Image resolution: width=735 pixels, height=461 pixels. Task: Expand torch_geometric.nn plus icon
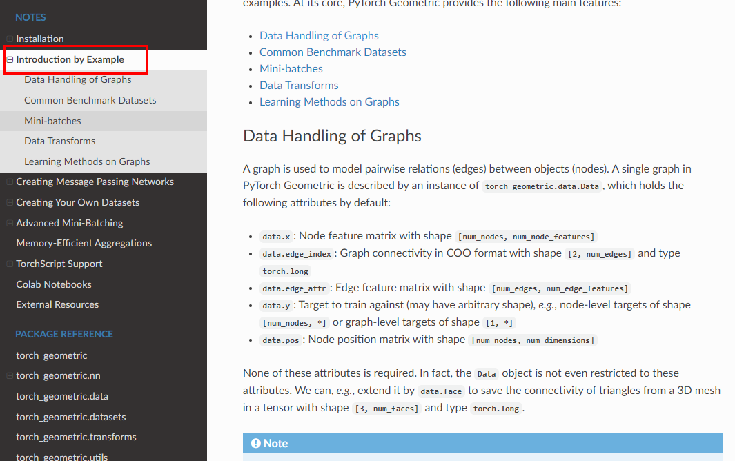pyautogui.click(x=10, y=375)
